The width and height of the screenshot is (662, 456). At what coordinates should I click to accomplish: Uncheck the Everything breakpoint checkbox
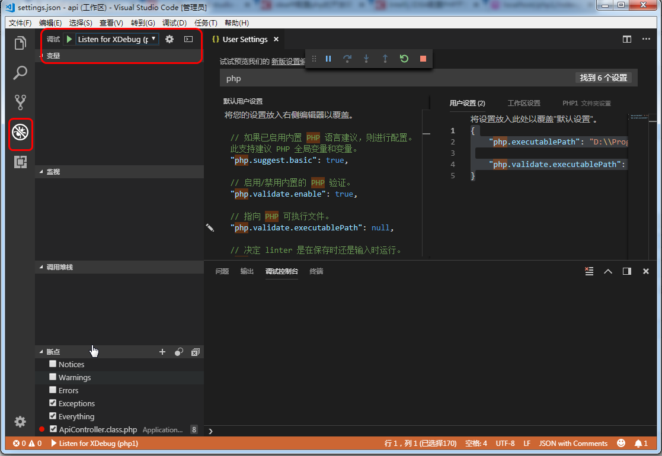[x=53, y=416]
